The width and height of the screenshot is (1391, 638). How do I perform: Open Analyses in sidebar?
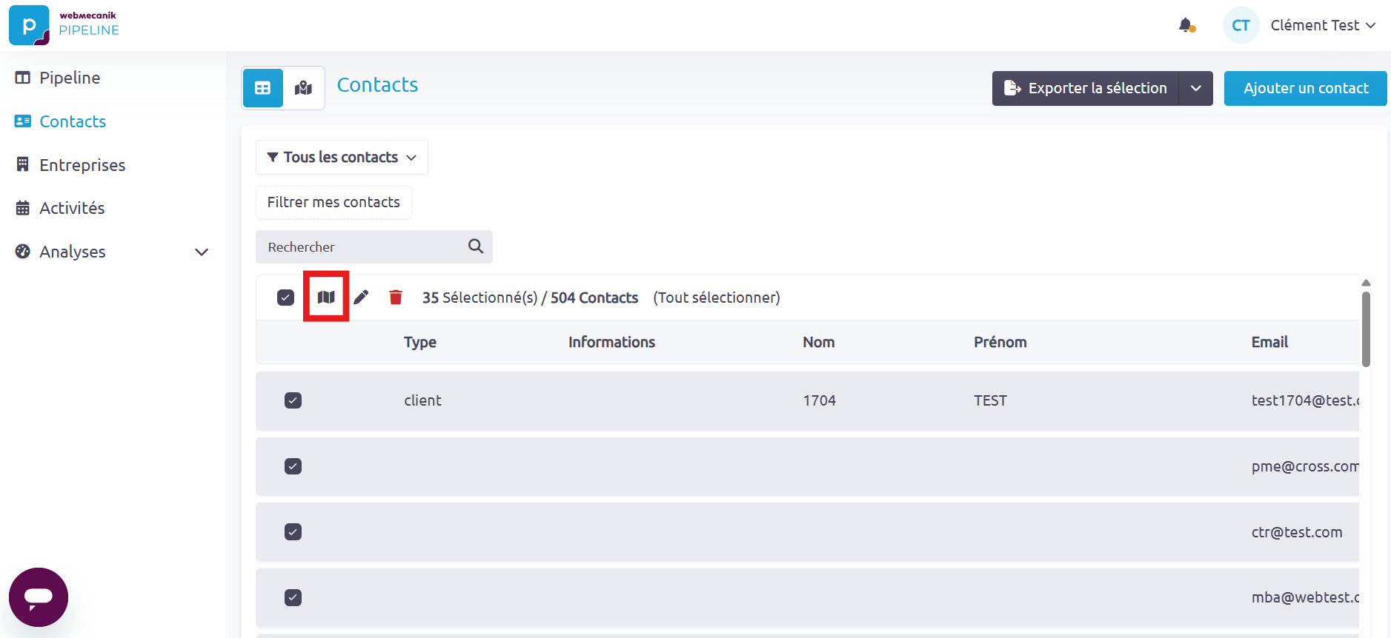pos(73,252)
